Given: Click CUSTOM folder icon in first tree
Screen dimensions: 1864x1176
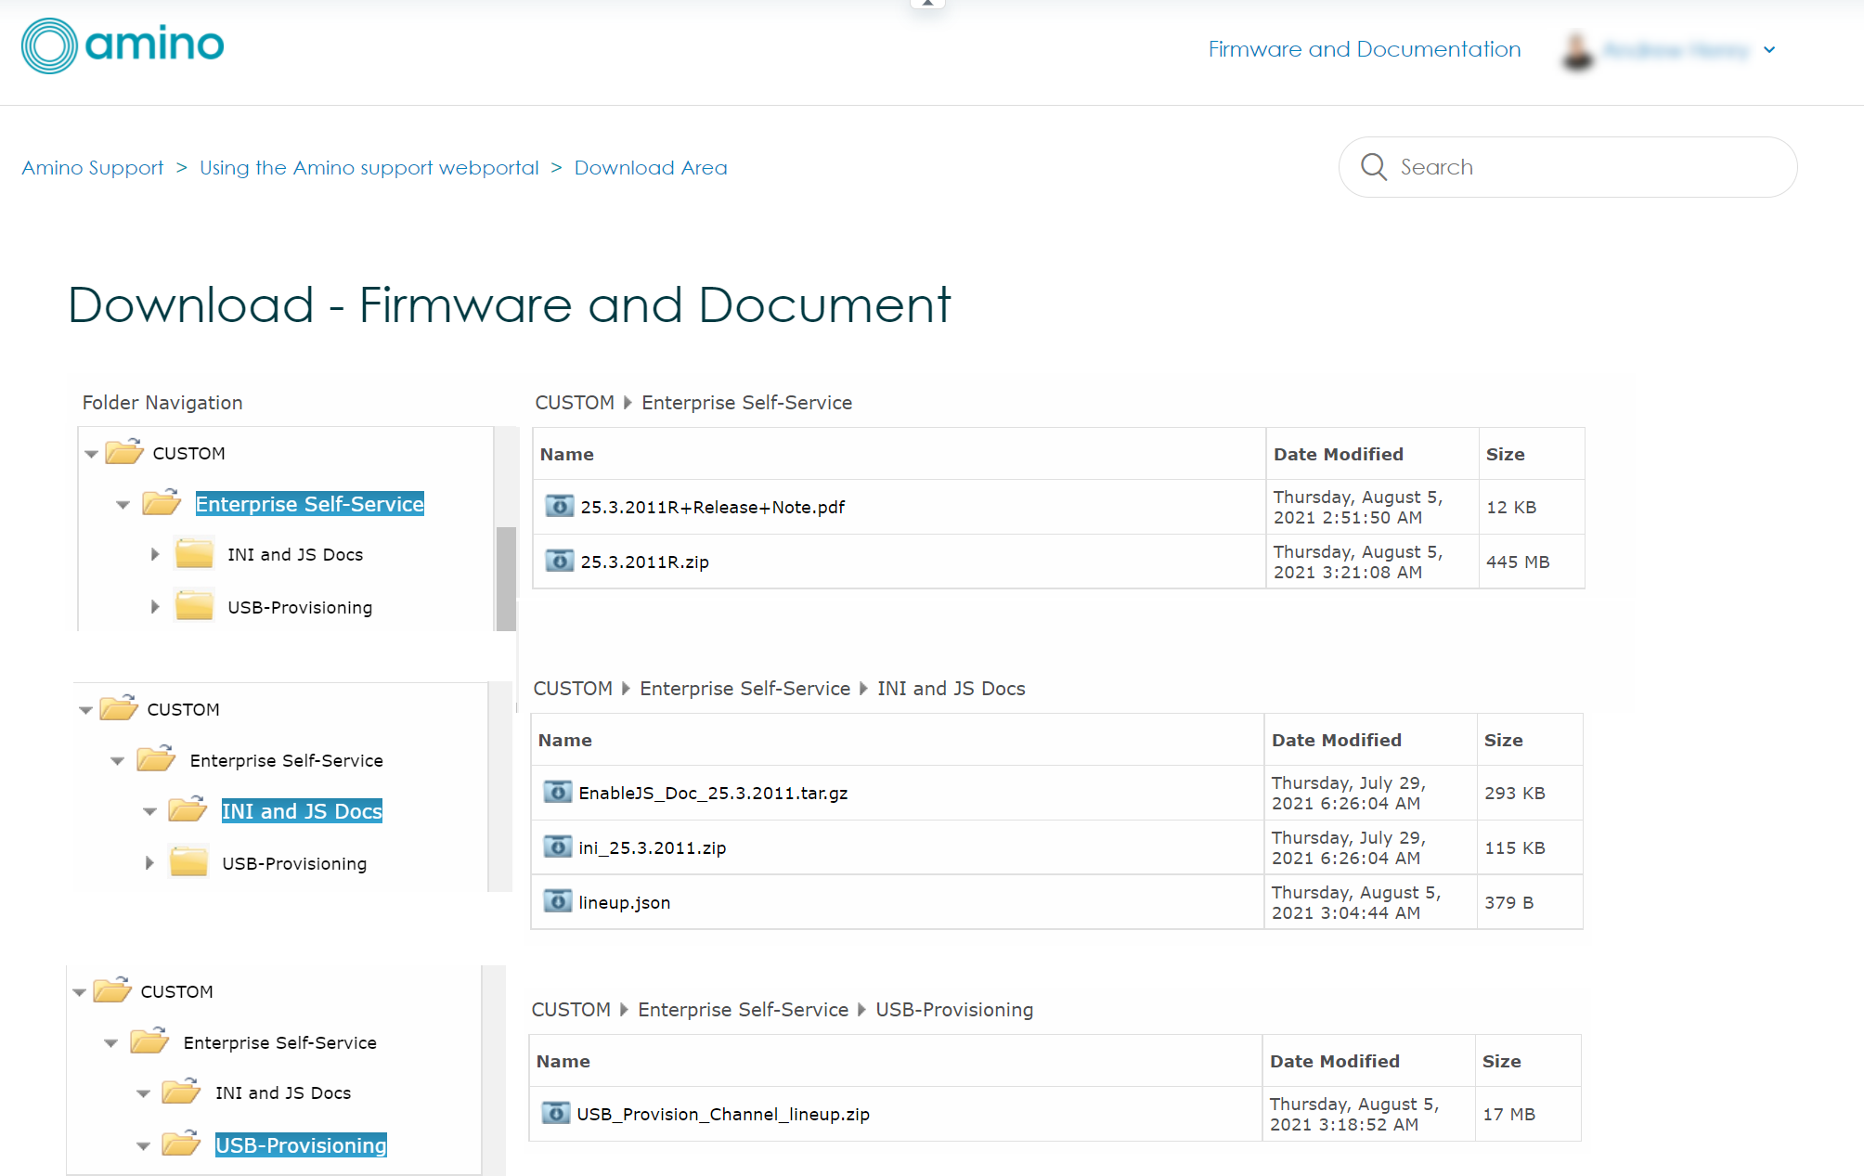Looking at the screenshot, I should pyautogui.click(x=124, y=452).
